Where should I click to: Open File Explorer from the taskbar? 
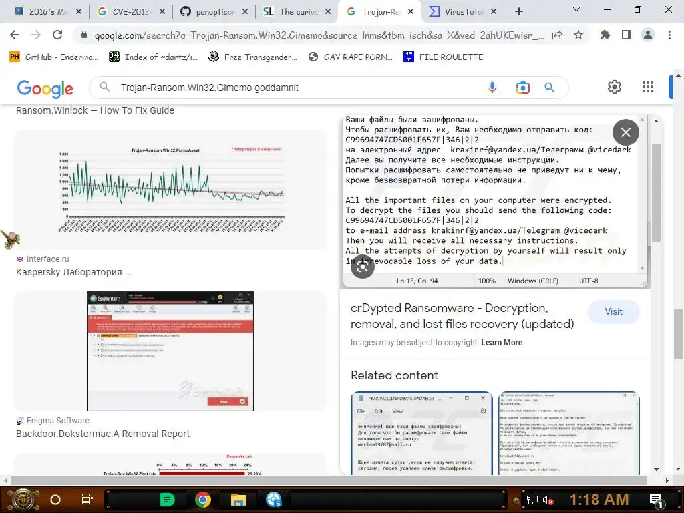click(238, 500)
